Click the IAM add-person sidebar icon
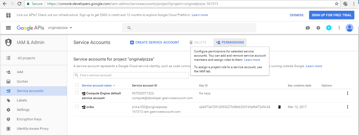Viewport: 359px width, 135px height. [x=8, y=72]
